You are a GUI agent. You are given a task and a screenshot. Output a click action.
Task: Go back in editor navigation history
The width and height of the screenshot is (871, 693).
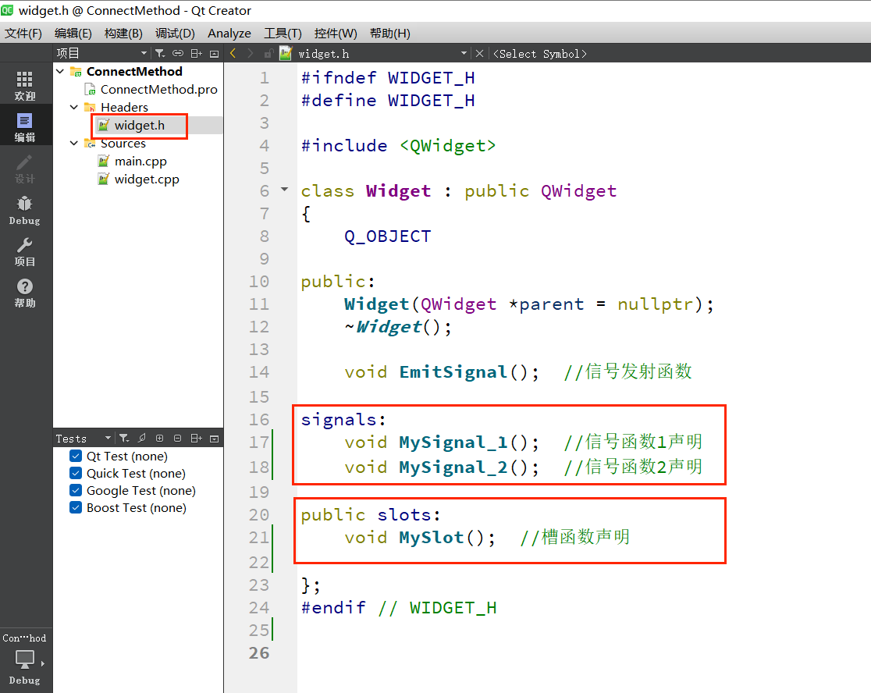point(233,53)
